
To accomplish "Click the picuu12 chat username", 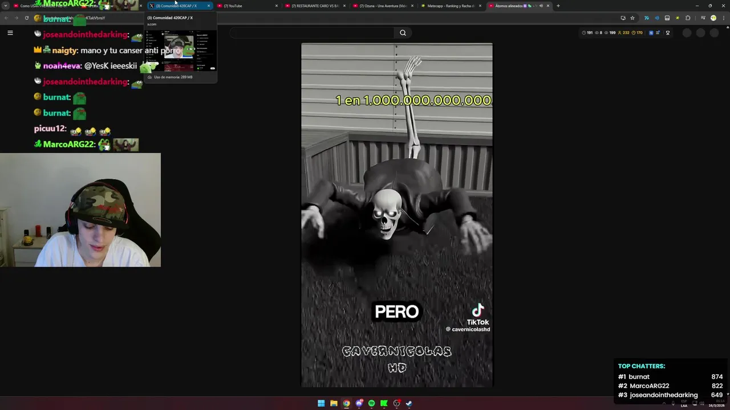I will [x=50, y=129].
